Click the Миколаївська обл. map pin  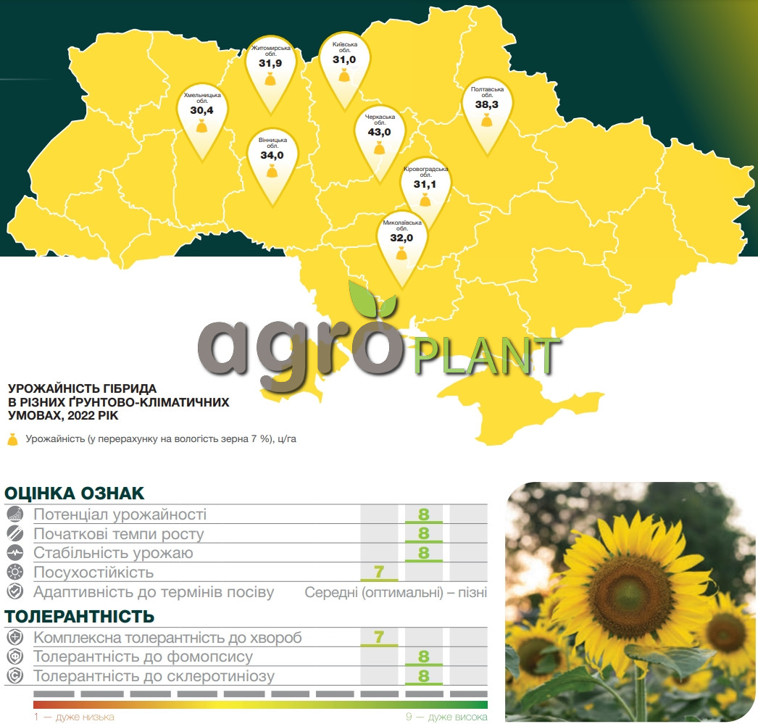click(401, 249)
